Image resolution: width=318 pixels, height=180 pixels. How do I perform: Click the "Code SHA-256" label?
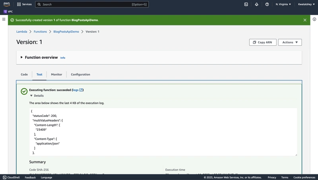(x=39, y=170)
